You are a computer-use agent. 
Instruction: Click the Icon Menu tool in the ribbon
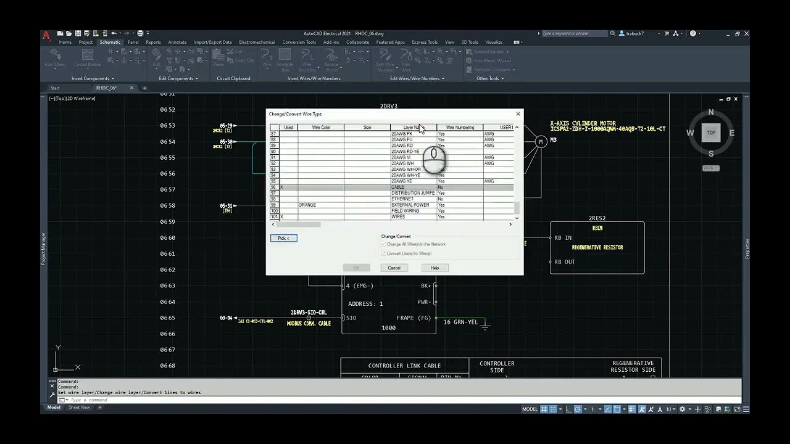(55, 57)
